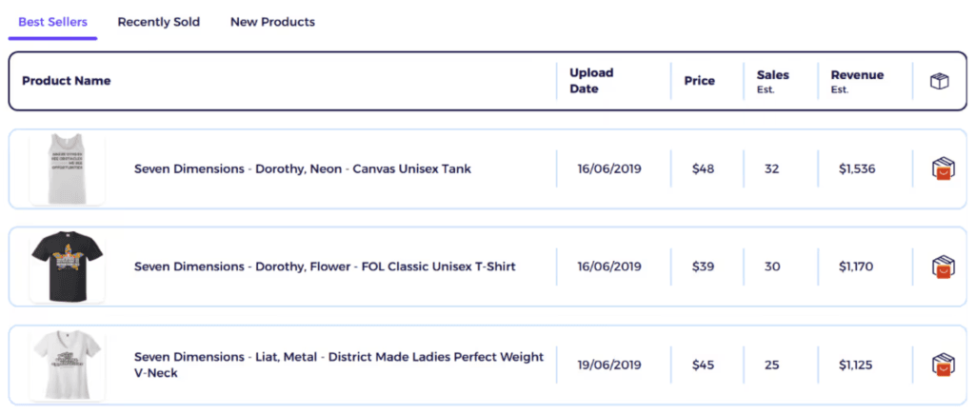The height and width of the screenshot is (415, 975).
Task: Sort by Upload Date column header
Action: 591,81
